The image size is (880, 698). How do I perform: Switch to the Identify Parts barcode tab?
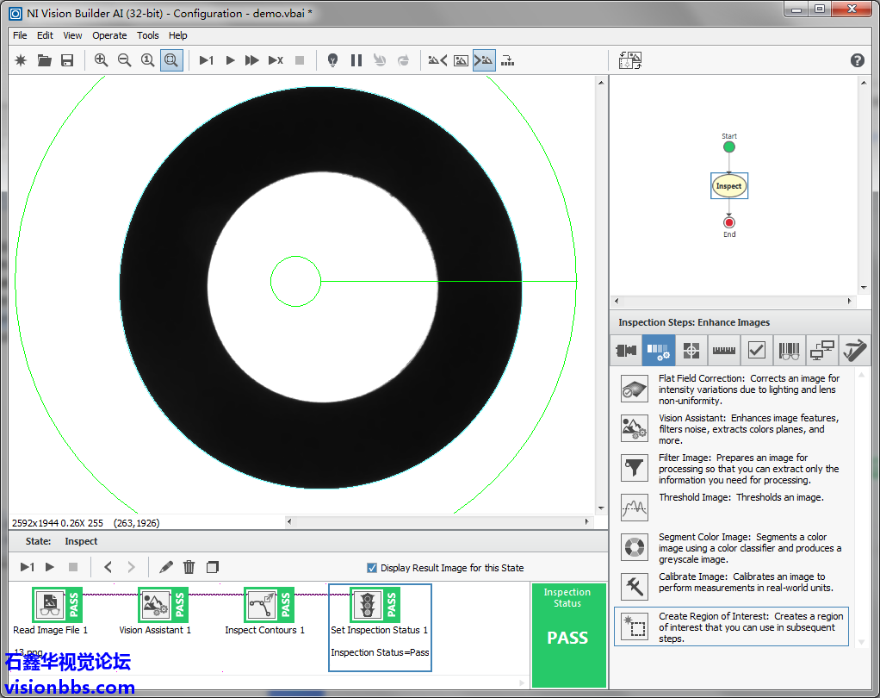pos(789,351)
